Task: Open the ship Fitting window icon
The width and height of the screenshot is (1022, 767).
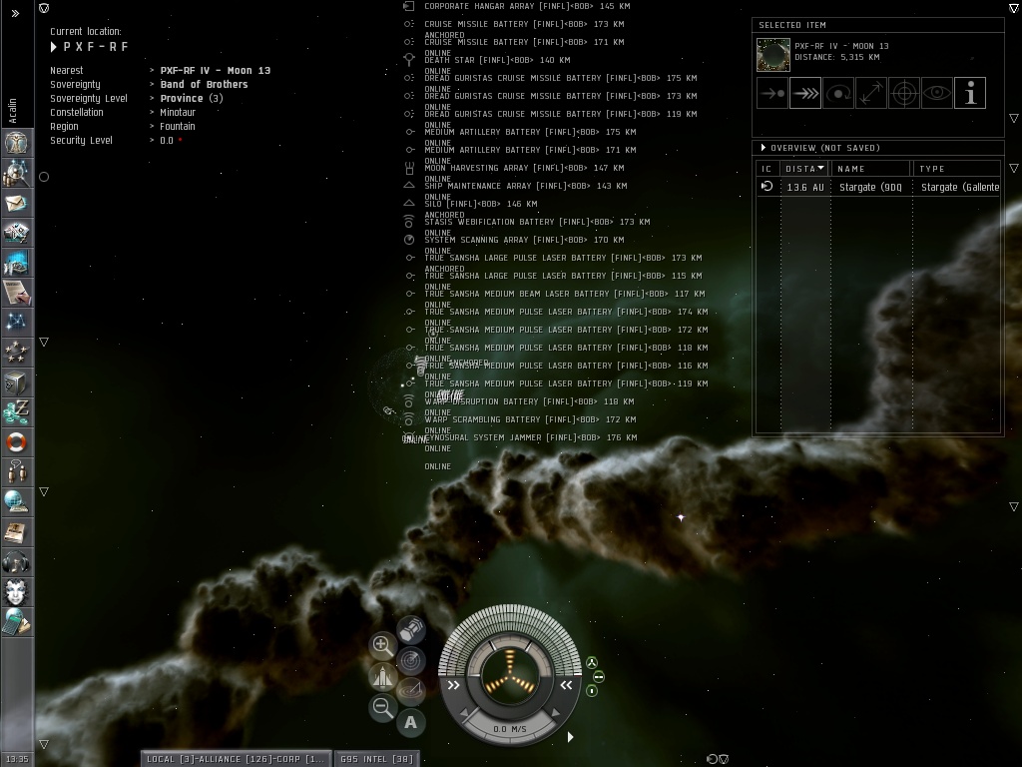Action: (16, 232)
